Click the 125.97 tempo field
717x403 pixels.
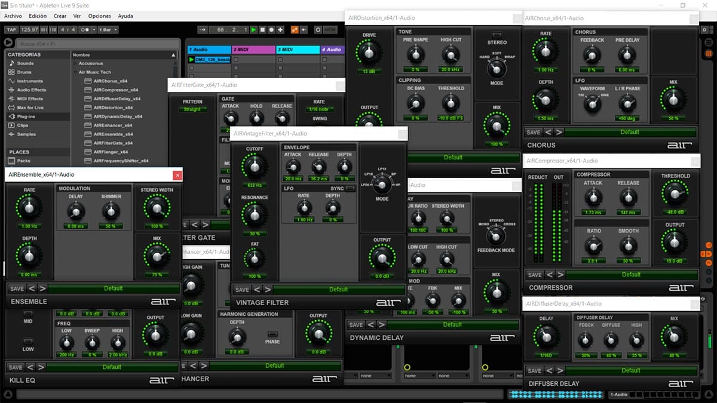click(29, 29)
